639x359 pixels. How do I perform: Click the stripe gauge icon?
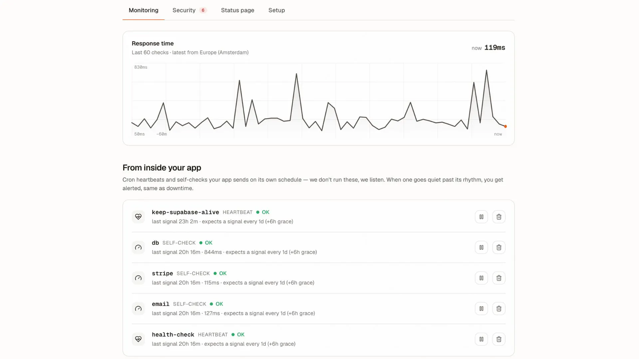coord(138,278)
